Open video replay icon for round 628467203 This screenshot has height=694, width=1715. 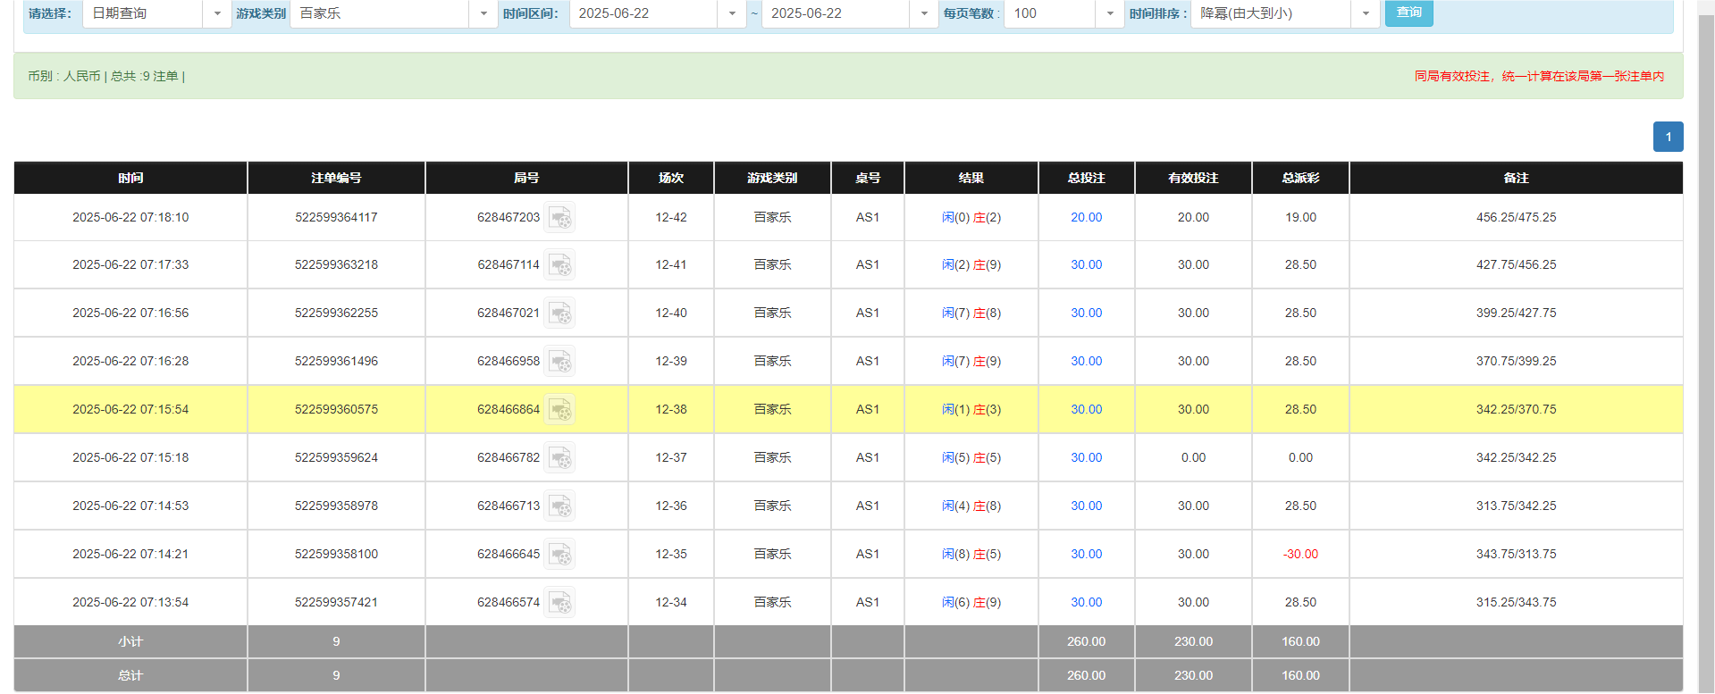coord(559,218)
